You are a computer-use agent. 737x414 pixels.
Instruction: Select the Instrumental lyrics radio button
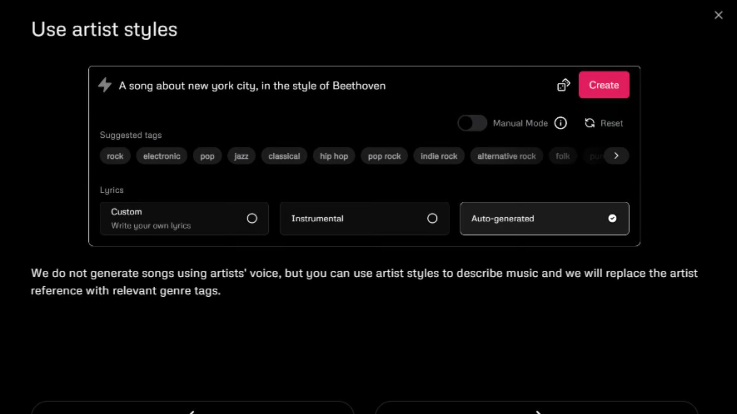pos(432,219)
